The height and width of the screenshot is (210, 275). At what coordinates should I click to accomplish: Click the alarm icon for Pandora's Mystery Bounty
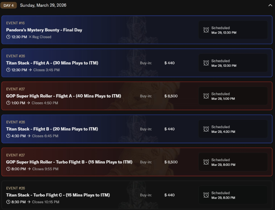206,30
